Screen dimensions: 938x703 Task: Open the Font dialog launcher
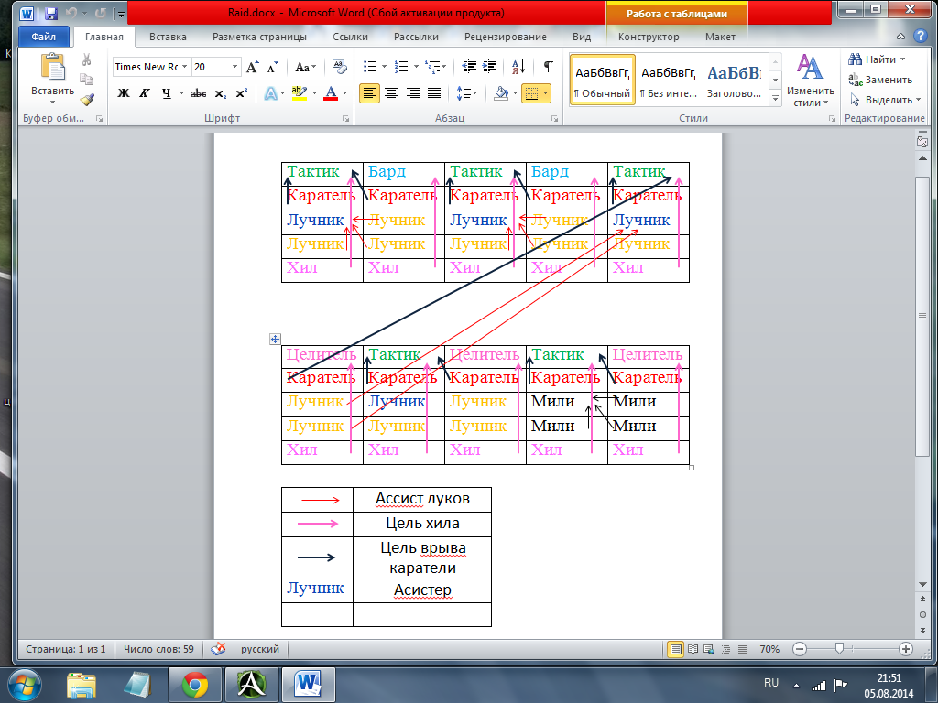(x=345, y=119)
